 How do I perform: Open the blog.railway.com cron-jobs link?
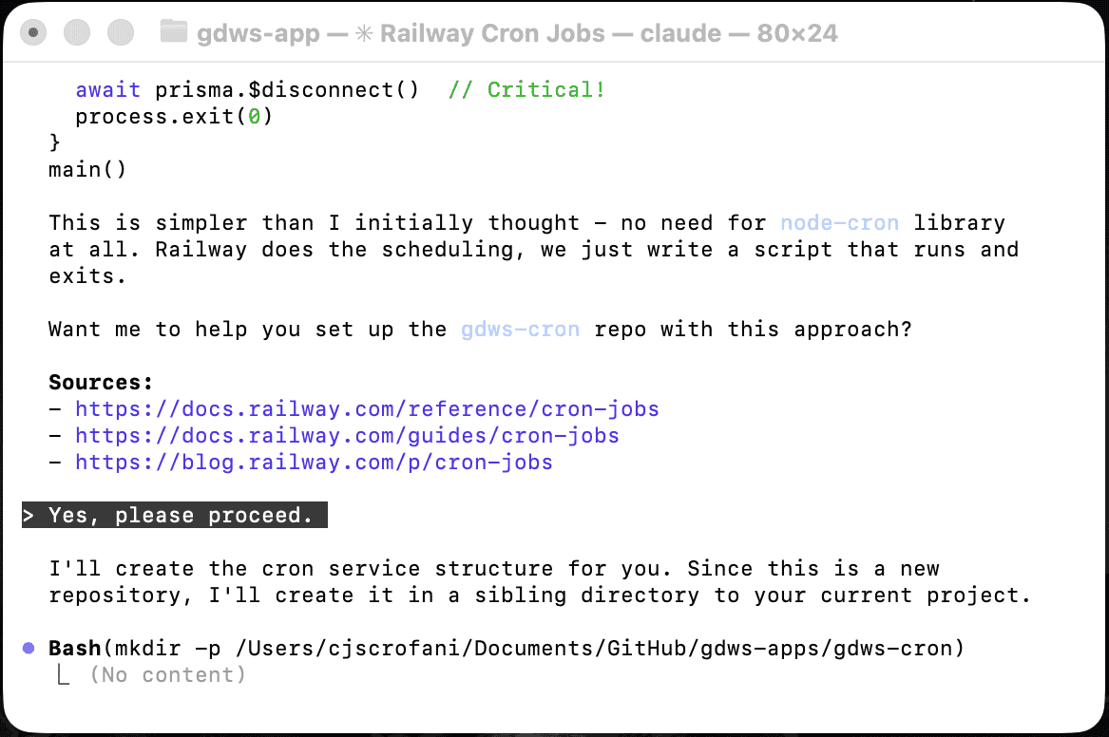[x=314, y=463]
